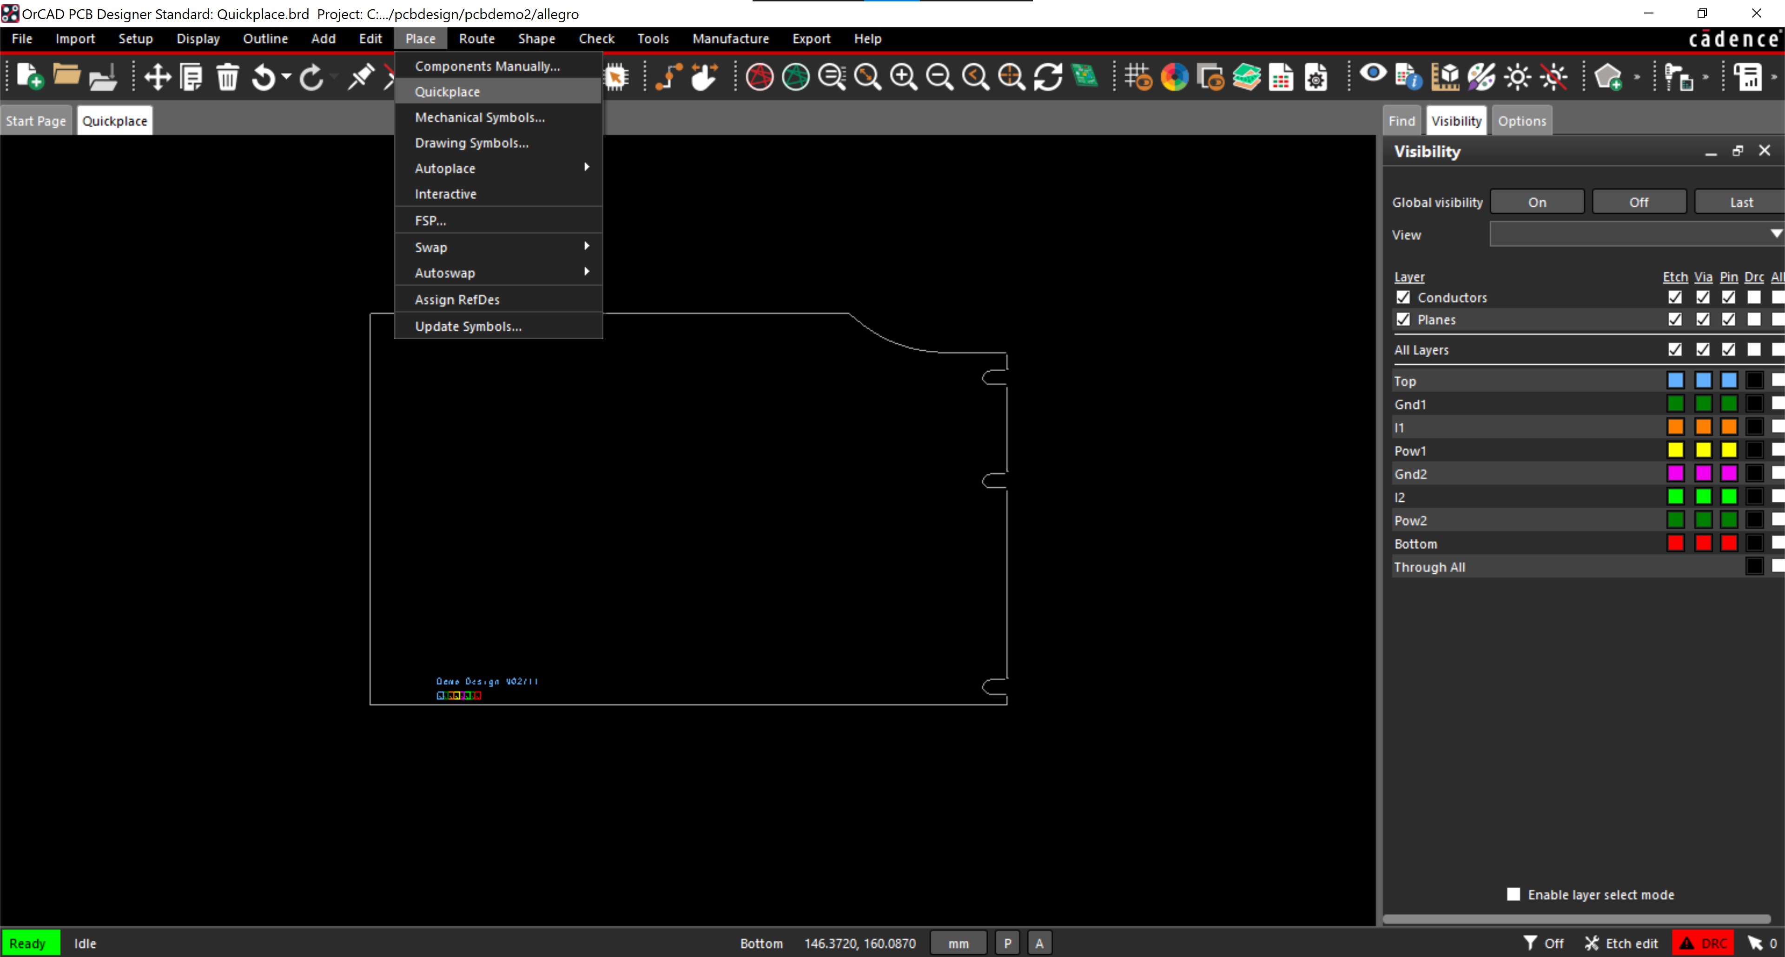1785x957 pixels.
Task: Uncheck All Layers Etch checkbox
Action: point(1675,350)
